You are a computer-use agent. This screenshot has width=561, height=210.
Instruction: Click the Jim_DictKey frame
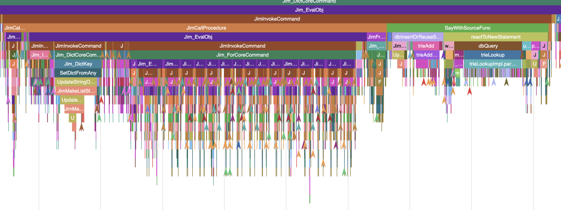pyautogui.click(x=78, y=64)
